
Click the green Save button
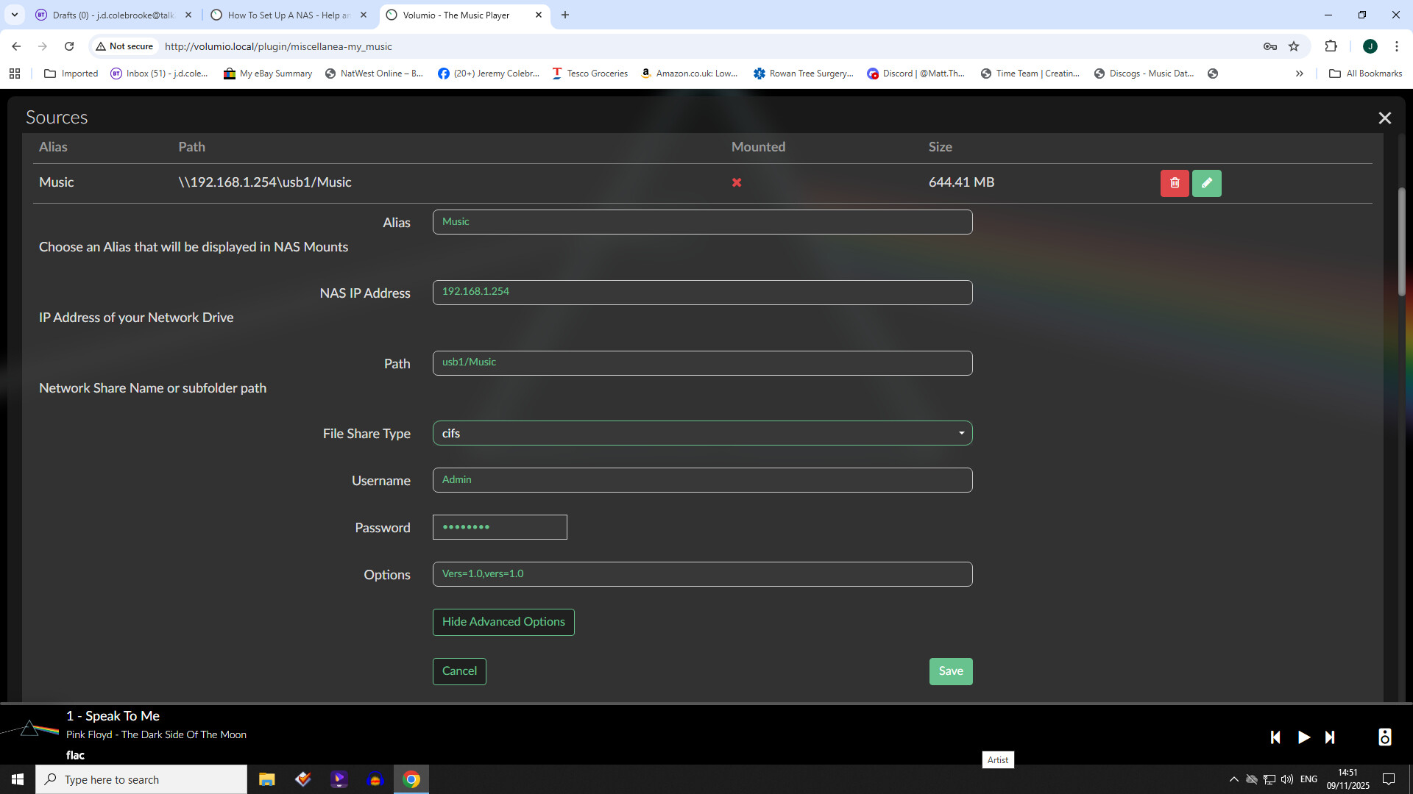pyautogui.click(x=950, y=671)
